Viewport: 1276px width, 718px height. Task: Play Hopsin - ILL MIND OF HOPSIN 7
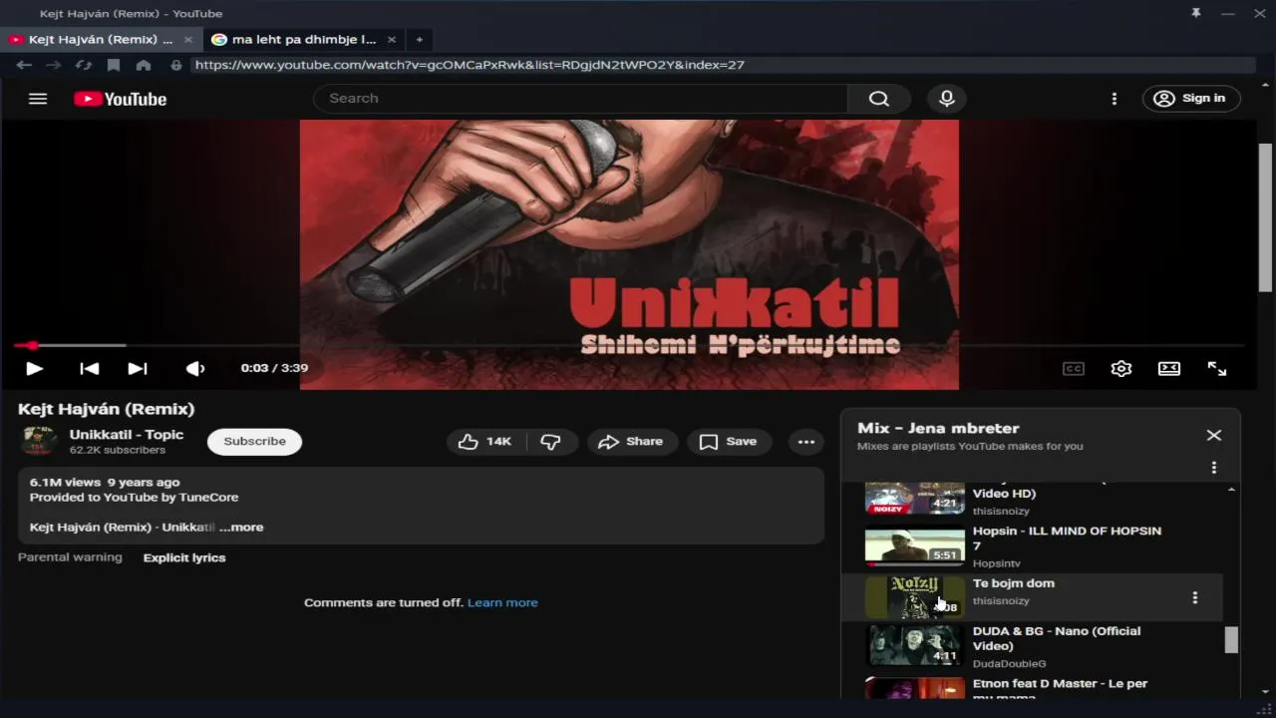tap(1032, 545)
